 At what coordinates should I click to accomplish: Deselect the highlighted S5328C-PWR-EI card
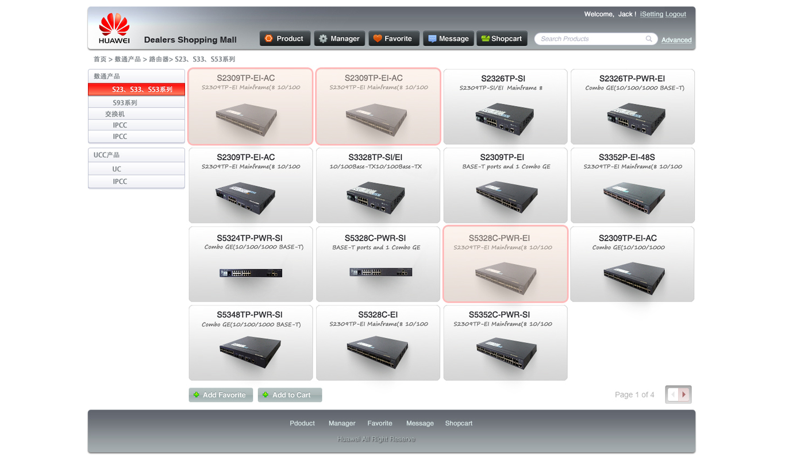pyautogui.click(x=505, y=264)
